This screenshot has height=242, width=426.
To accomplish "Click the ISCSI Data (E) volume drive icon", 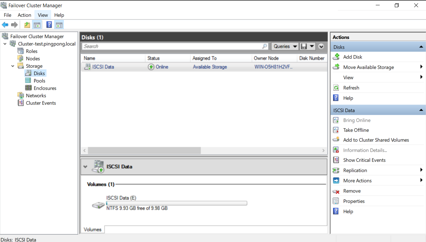I will (x=98, y=205).
